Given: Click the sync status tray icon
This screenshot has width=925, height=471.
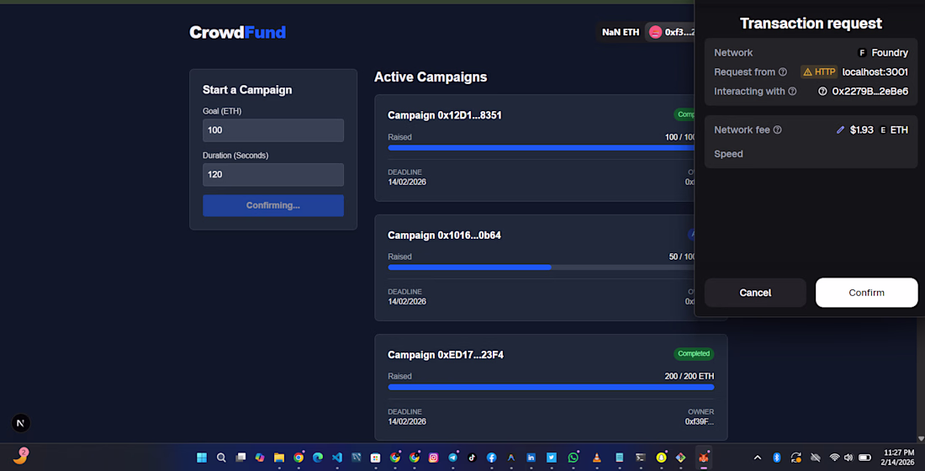Looking at the screenshot, I should pos(795,458).
